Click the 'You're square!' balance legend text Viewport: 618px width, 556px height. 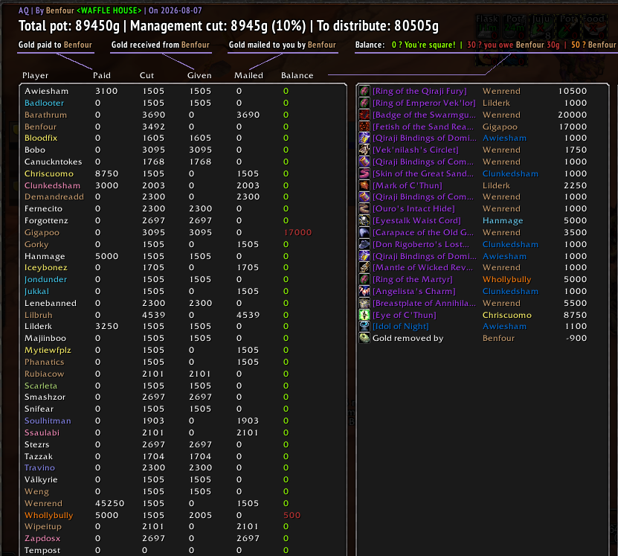tap(424, 45)
